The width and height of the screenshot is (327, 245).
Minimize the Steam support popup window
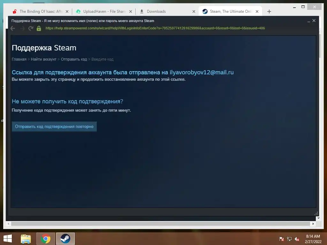click(x=309, y=21)
